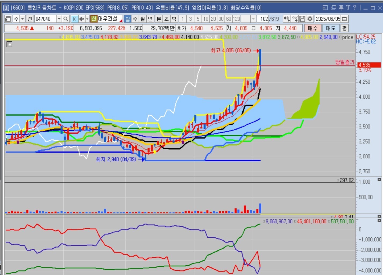Switch to 분 (minute) chart period
The width and height of the screenshot is (383, 275).
[159, 19]
